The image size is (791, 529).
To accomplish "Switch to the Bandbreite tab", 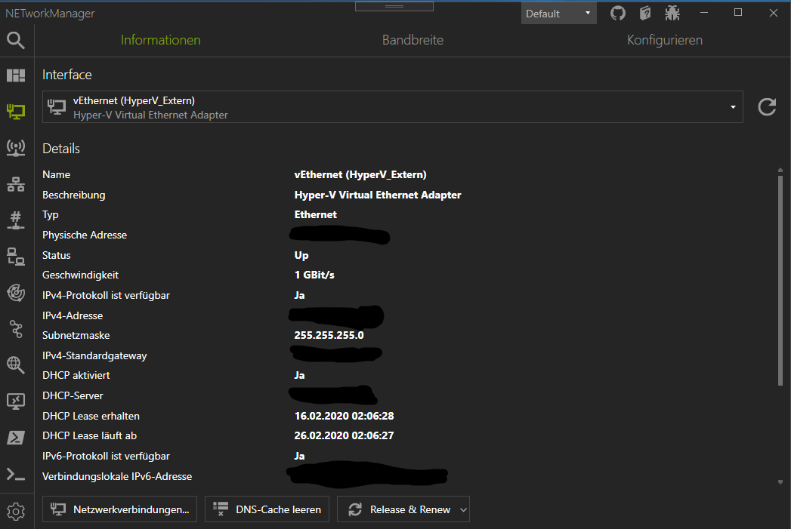I will tap(412, 40).
